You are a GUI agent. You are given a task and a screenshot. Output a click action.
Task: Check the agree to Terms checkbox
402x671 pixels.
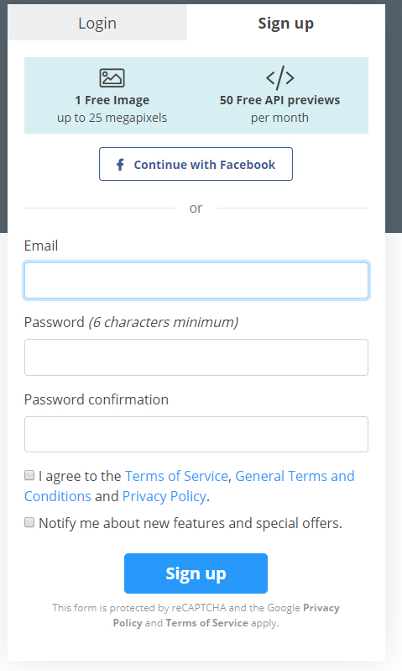(29, 475)
